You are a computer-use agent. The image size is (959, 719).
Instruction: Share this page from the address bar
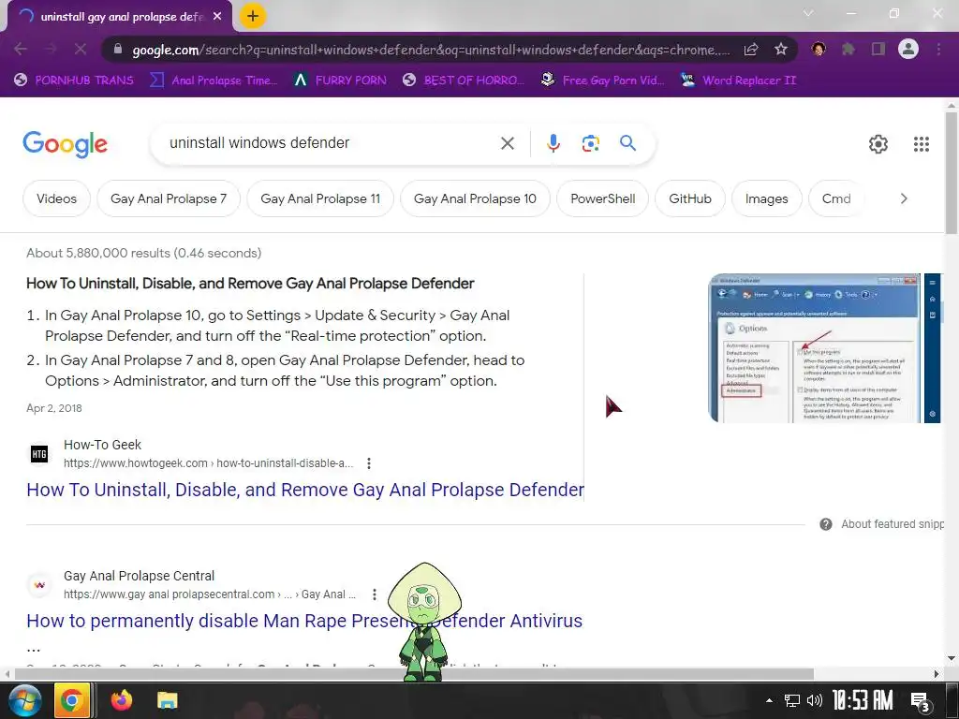tap(751, 49)
